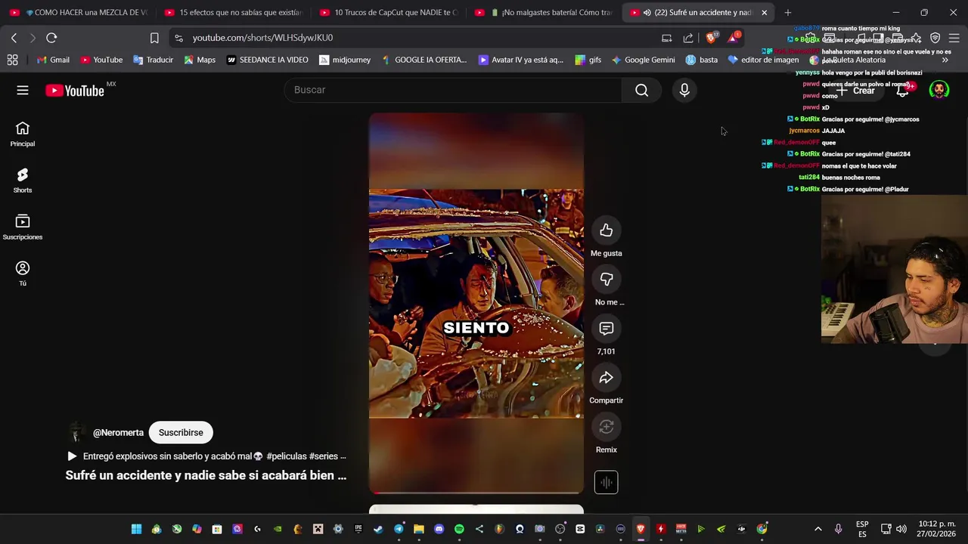Open a new browser tab

point(787,13)
